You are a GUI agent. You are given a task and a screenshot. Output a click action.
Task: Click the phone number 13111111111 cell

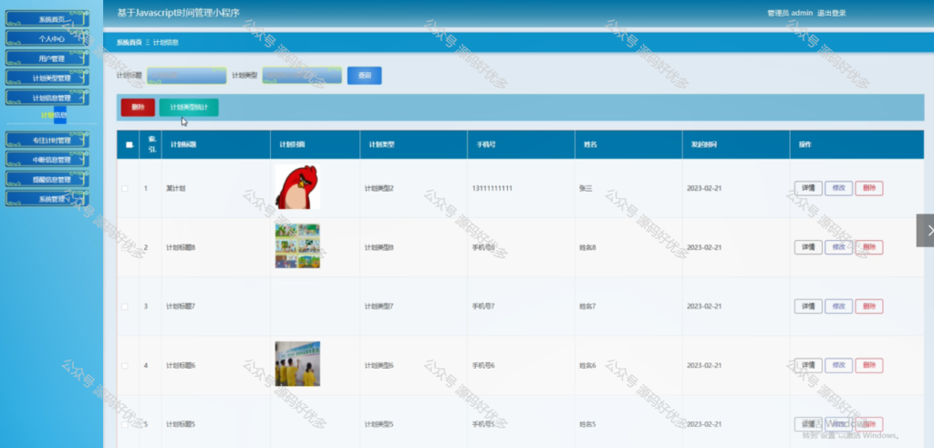tap(492, 188)
